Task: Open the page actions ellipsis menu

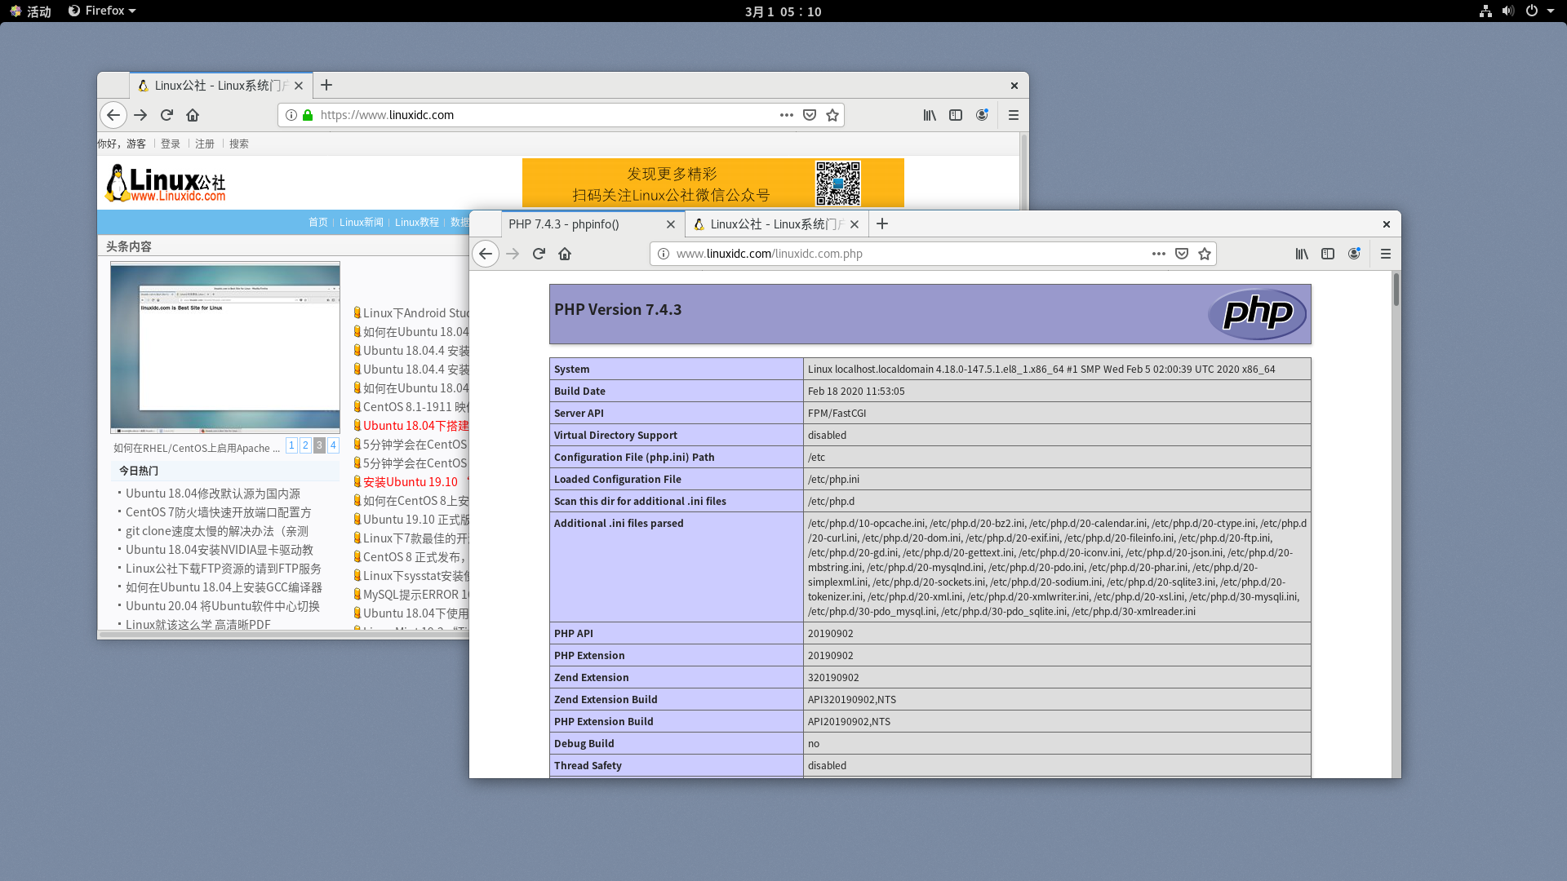Action: click(x=1158, y=254)
